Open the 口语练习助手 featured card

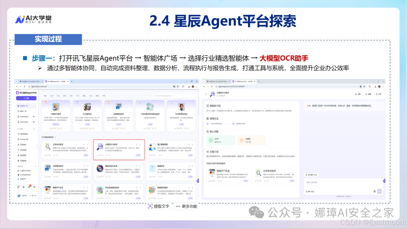[56, 116]
